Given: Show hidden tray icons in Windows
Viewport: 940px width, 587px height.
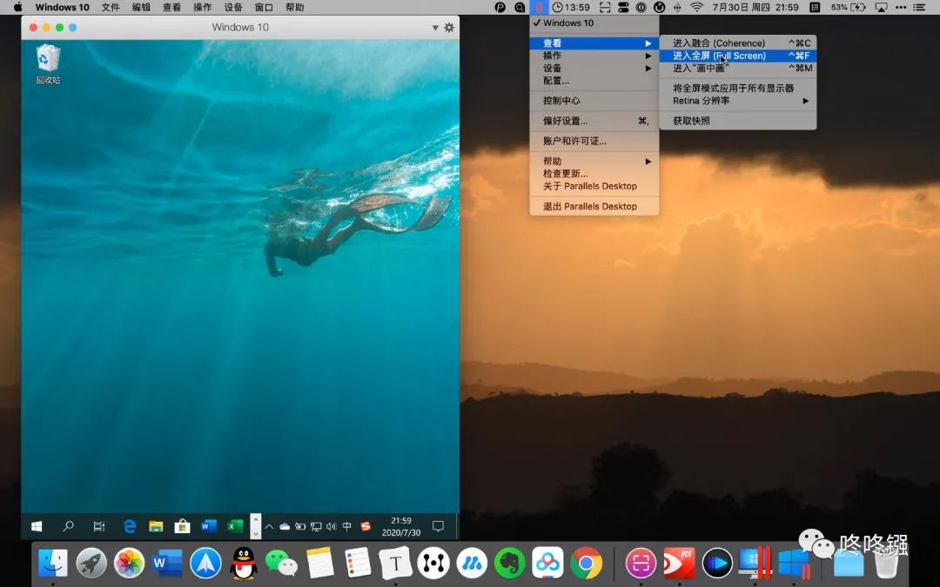Looking at the screenshot, I should pos(269,526).
